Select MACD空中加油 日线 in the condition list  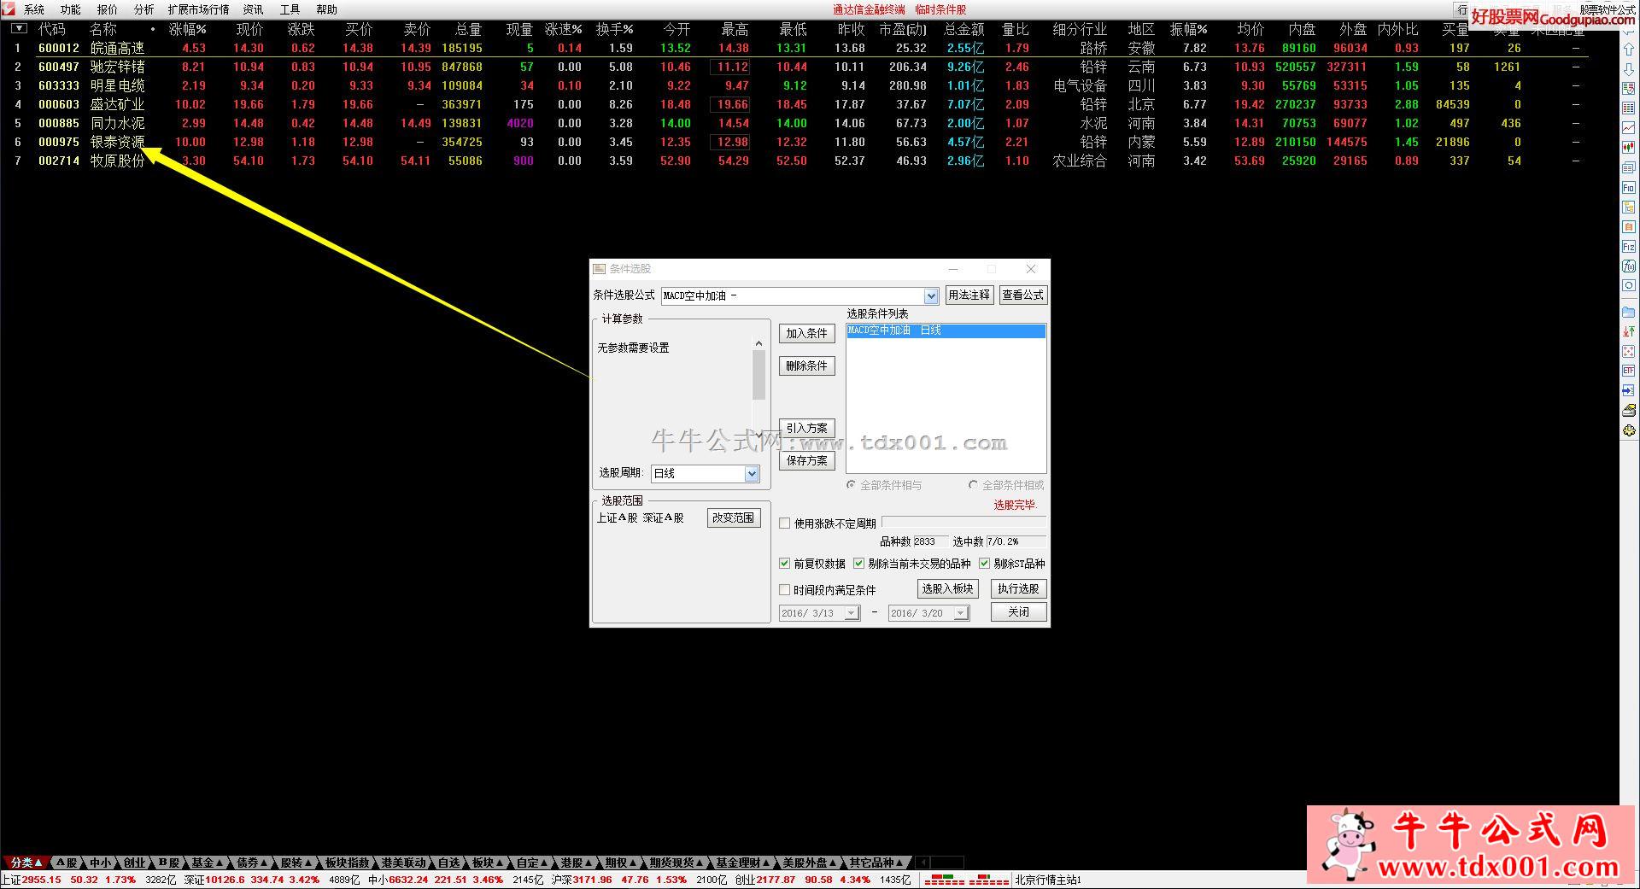[x=945, y=330]
